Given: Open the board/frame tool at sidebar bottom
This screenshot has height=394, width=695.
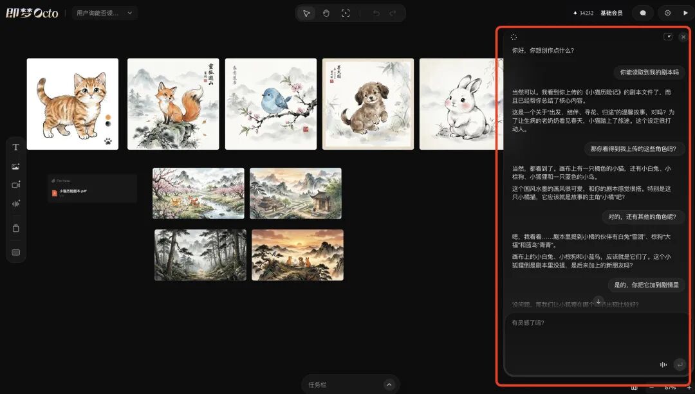Looking at the screenshot, I should [x=15, y=252].
